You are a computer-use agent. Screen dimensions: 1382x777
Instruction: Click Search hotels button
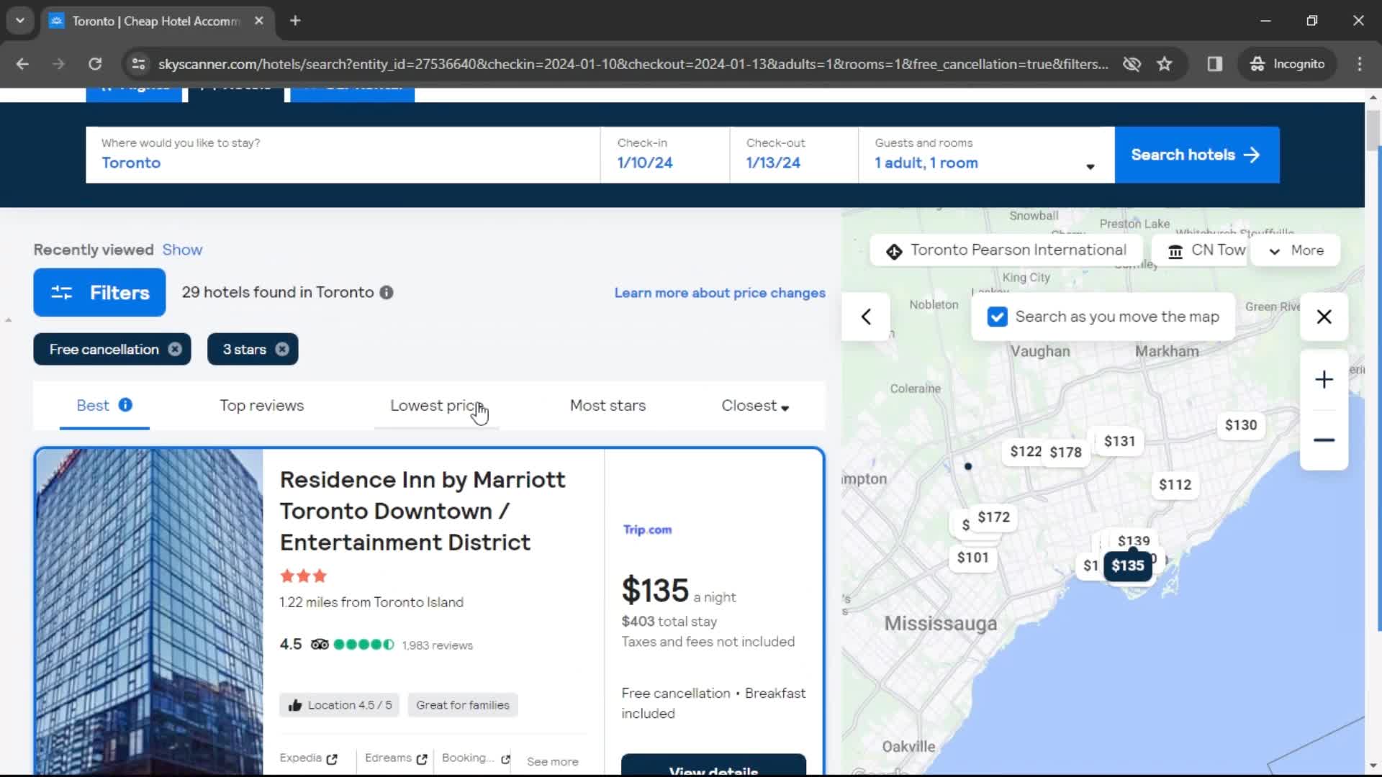(x=1196, y=155)
